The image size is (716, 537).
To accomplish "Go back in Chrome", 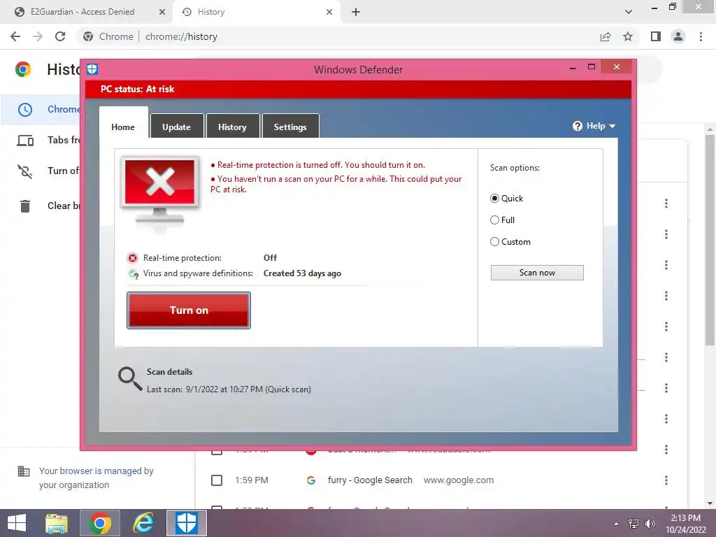I will coord(15,36).
